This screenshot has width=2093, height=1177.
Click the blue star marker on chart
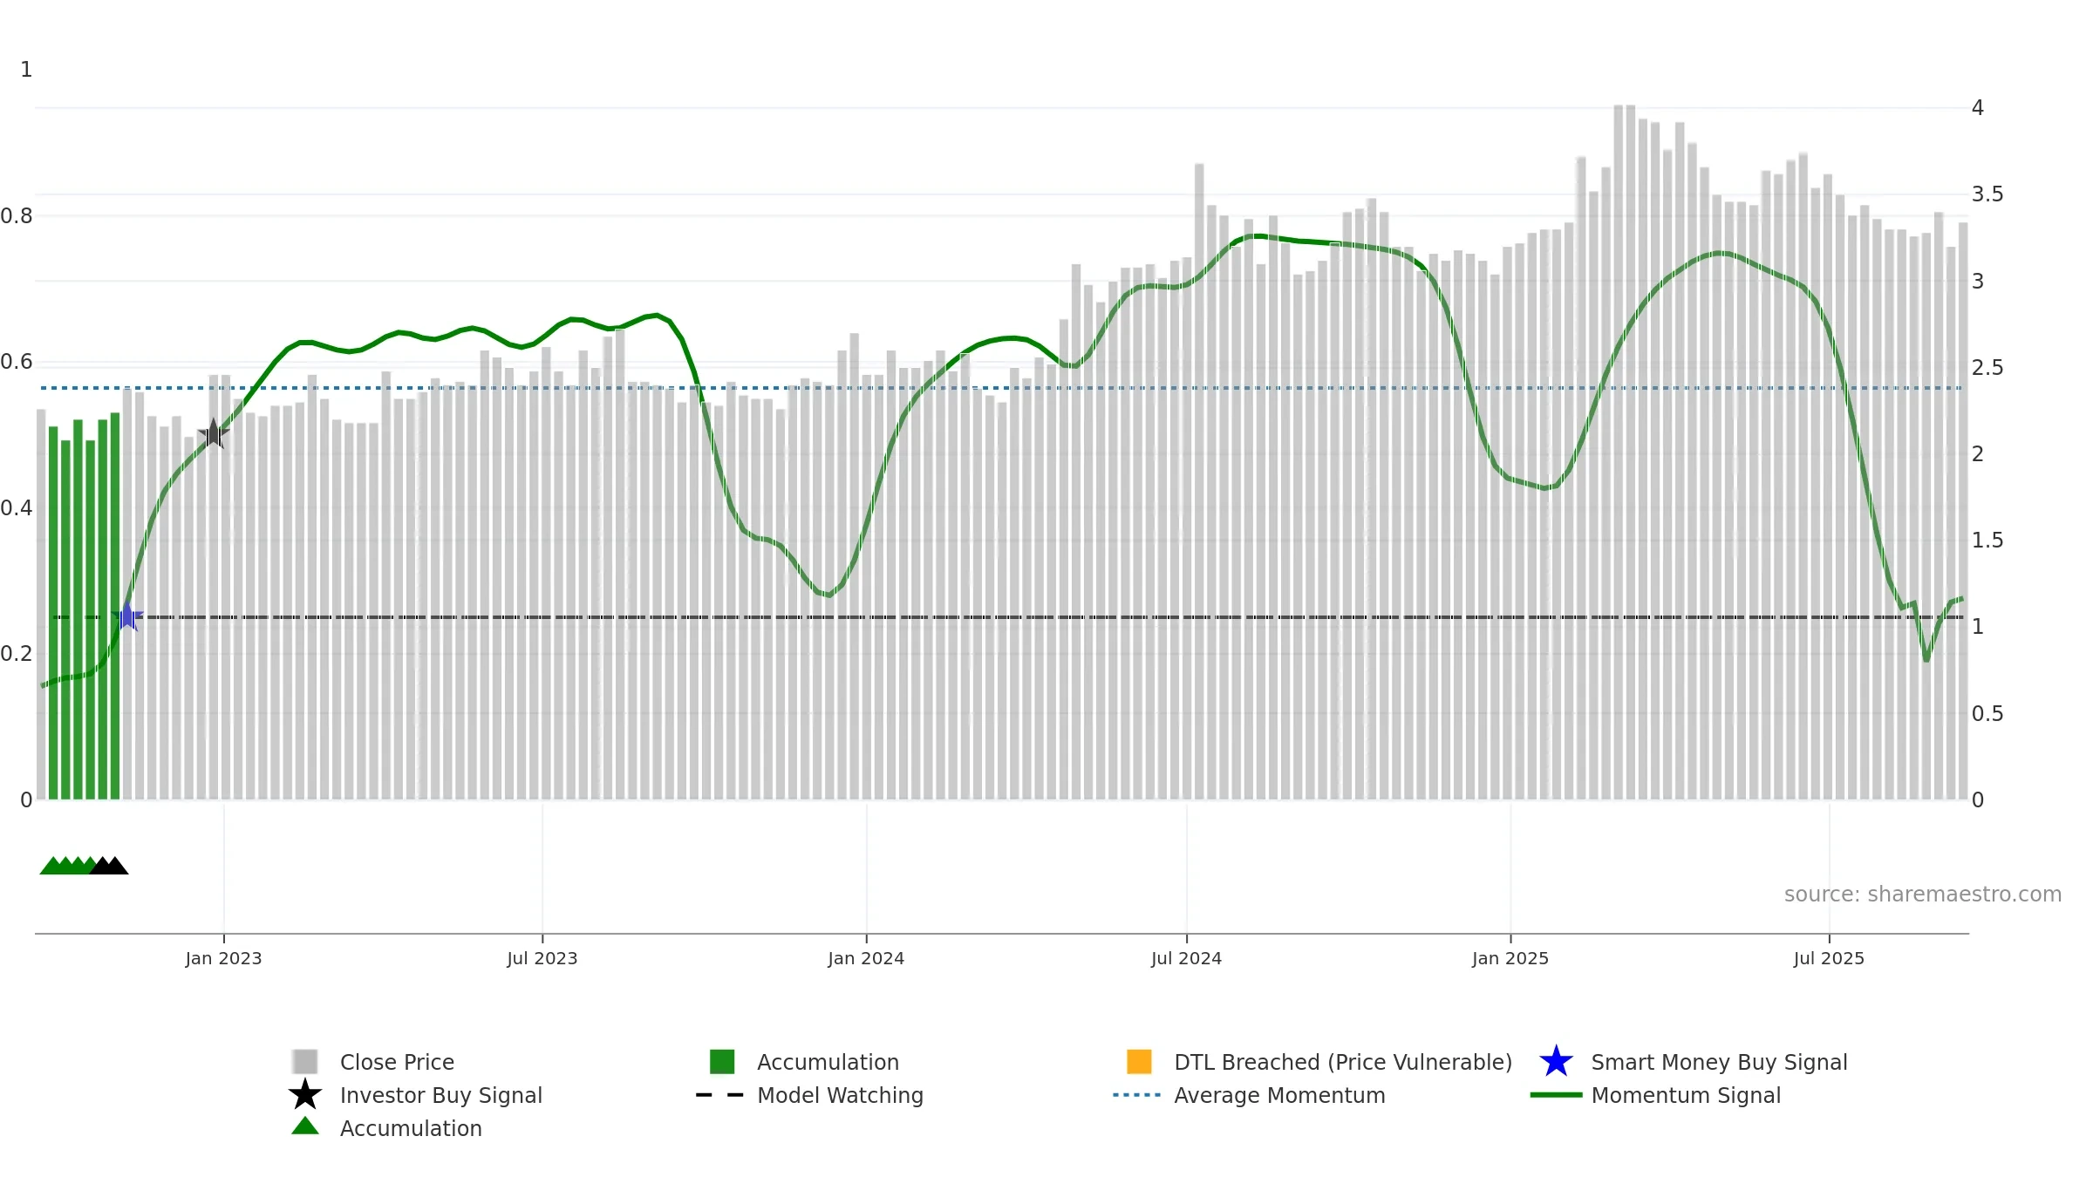point(128,616)
